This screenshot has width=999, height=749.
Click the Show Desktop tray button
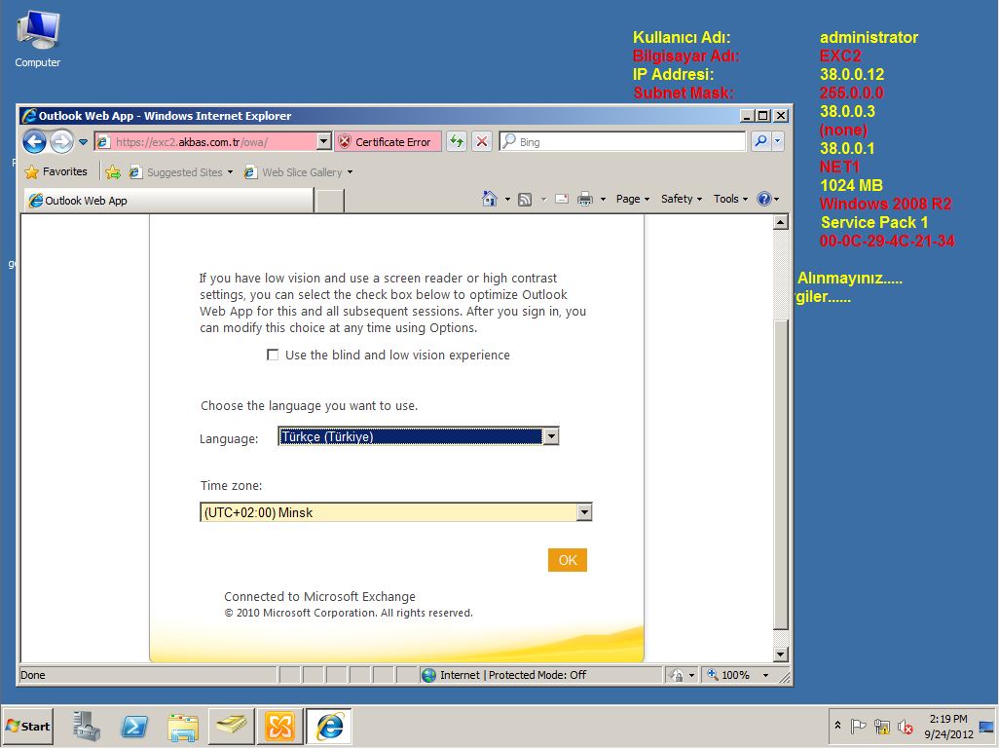pyautogui.click(x=987, y=726)
